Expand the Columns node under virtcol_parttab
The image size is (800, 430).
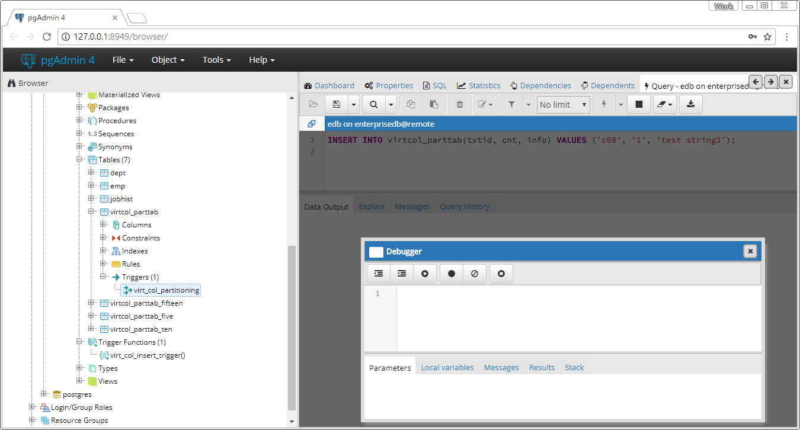click(x=103, y=224)
